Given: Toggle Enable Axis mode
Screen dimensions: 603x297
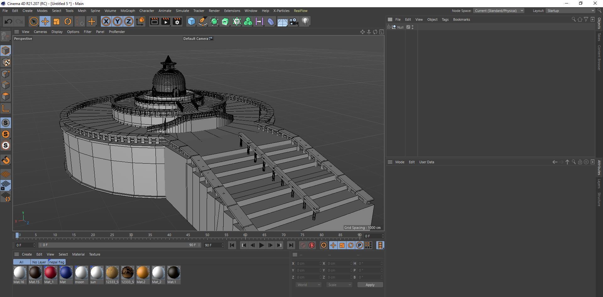Looking at the screenshot, I should tap(6, 109).
